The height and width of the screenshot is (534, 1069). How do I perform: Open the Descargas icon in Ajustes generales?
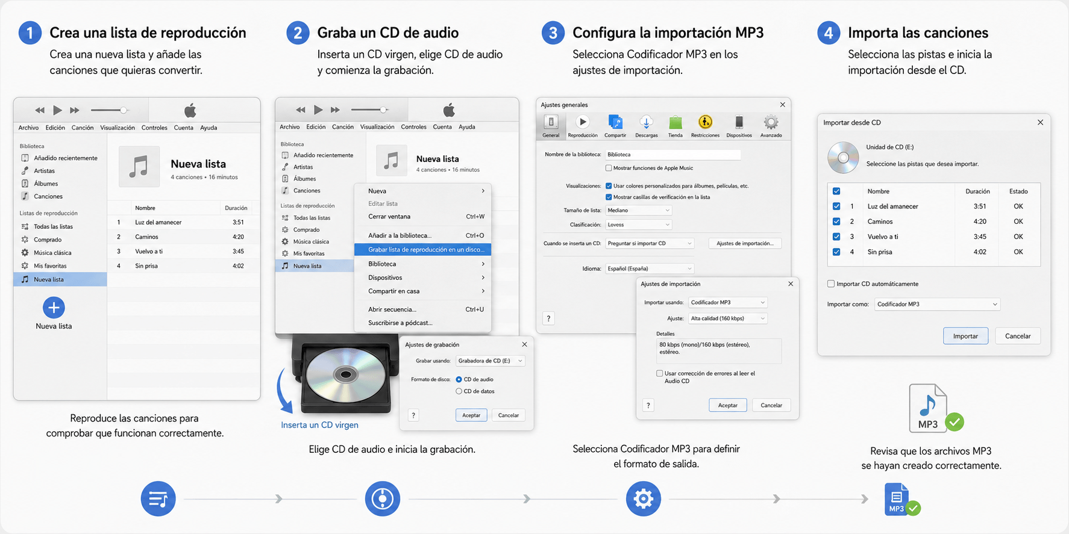(x=647, y=126)
